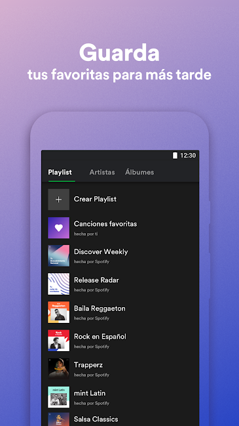Click the battery icon in status bar
This screenshot has width=239, height=426.
pyautogui.click(x=175, y=156)
